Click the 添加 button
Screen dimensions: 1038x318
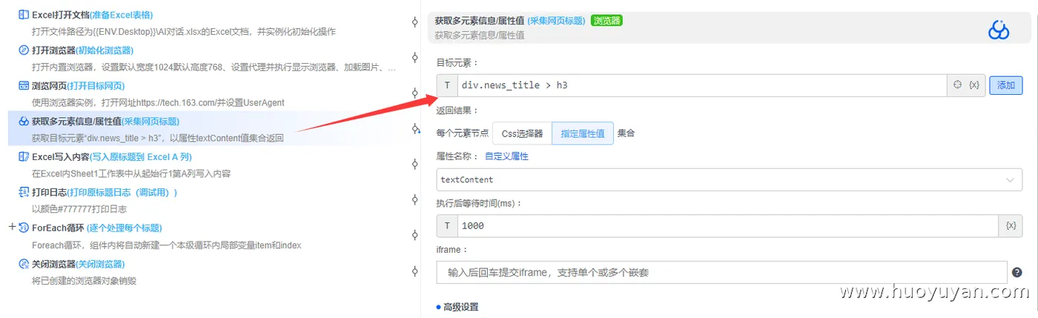click(x=1006, y=85)
